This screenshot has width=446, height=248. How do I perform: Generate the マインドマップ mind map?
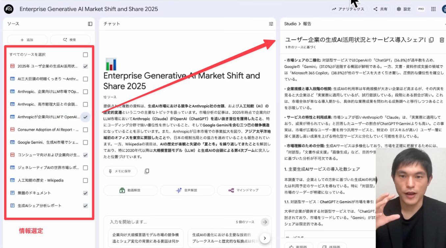[x=244, y=190]
